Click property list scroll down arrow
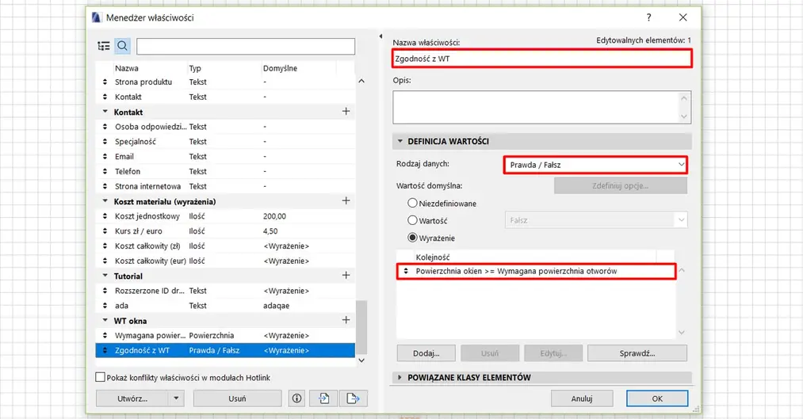This screenshot has width=803, height=419. [361, 360]
